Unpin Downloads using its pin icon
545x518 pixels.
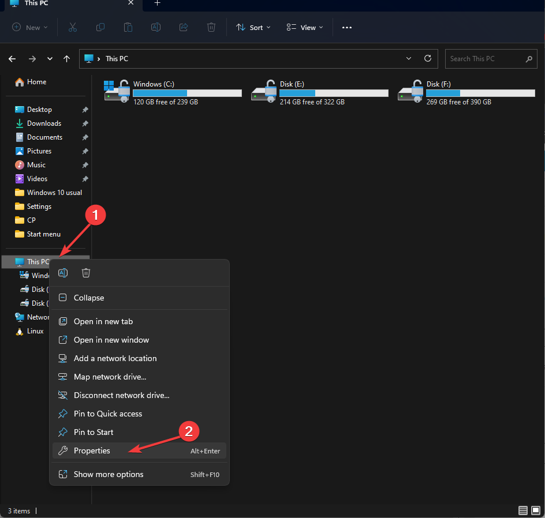coord(85,123)
